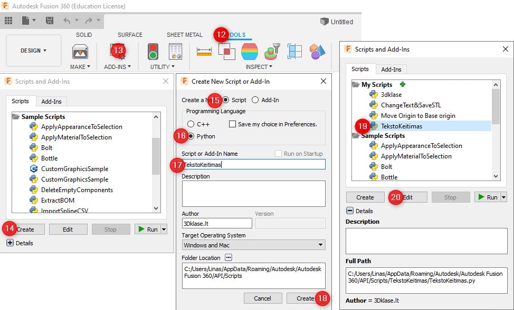
Task: Select the Interference overlapping squares tool
Action: [227, 52]
